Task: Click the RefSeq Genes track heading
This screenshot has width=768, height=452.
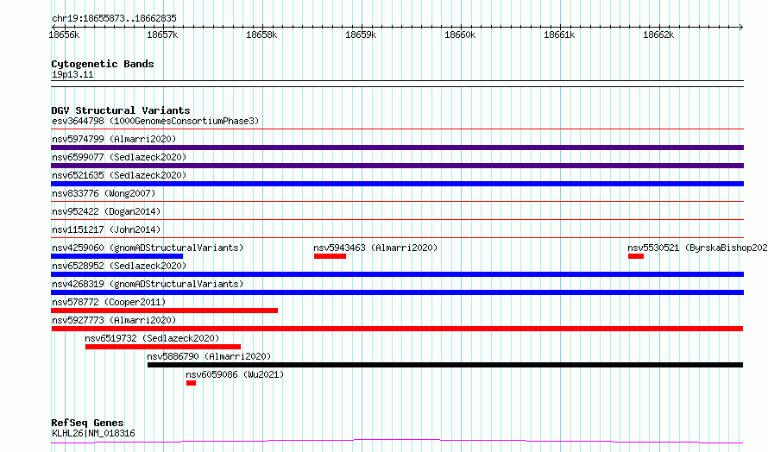Action: click(87, 423)
